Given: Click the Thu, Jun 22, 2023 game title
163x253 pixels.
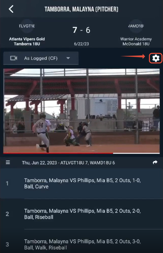Looking at the screenshot, I should click(68, 163).
